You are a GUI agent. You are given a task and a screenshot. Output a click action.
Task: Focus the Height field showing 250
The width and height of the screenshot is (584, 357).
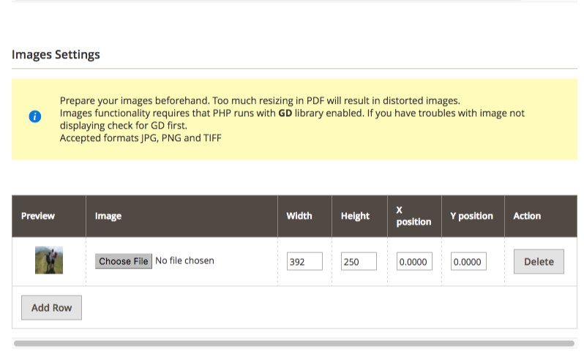[x=359, y=261]
